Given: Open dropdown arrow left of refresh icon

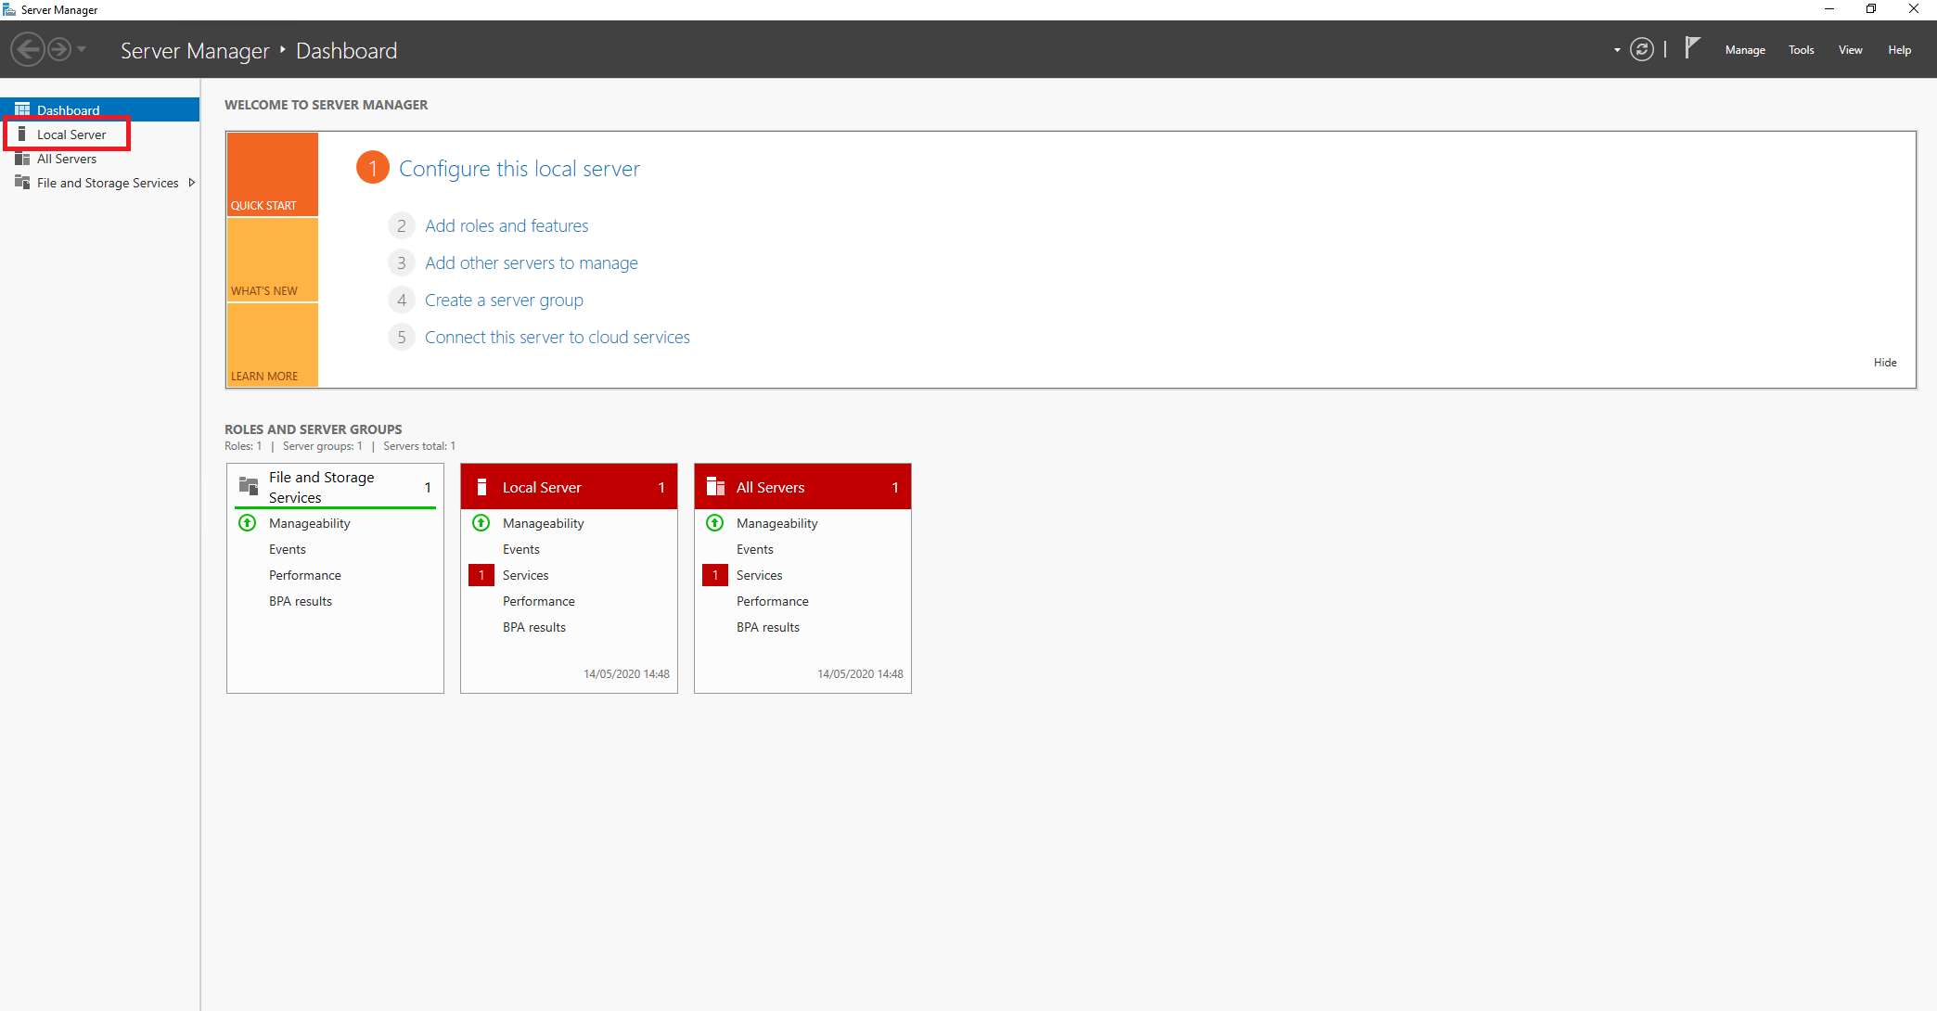Looking at the screenshot, I should click(x=1617, y=50).
